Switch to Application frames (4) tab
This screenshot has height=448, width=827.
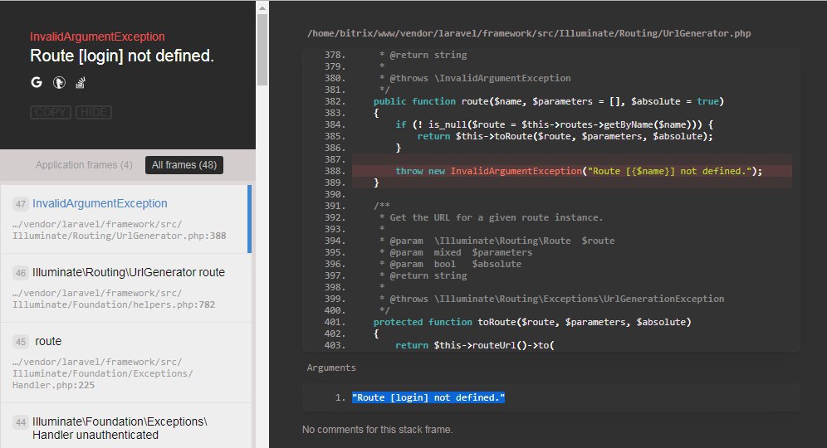[84, 165]
